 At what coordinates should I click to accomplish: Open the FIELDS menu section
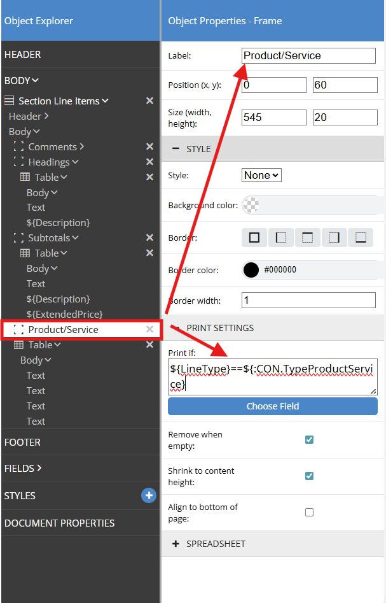[x=23, y=468]
